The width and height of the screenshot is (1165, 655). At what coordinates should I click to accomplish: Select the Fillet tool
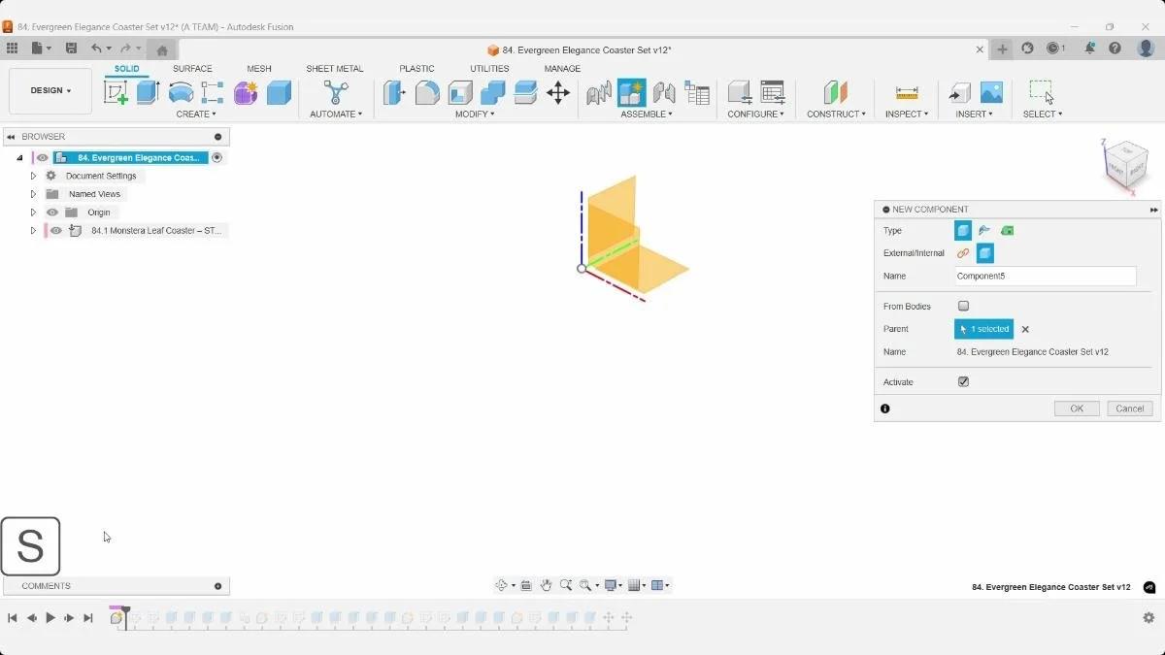tap(427, 92)
